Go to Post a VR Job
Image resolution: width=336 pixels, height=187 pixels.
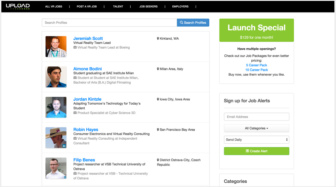click(x=87, y=6)
